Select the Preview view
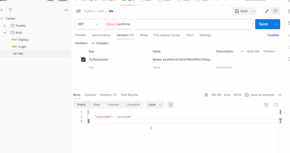The image size is (290, 153). point(113,105)
